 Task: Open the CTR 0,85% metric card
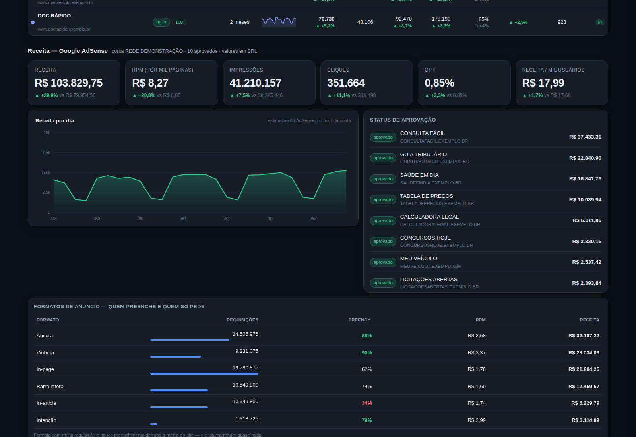[464, 83]
